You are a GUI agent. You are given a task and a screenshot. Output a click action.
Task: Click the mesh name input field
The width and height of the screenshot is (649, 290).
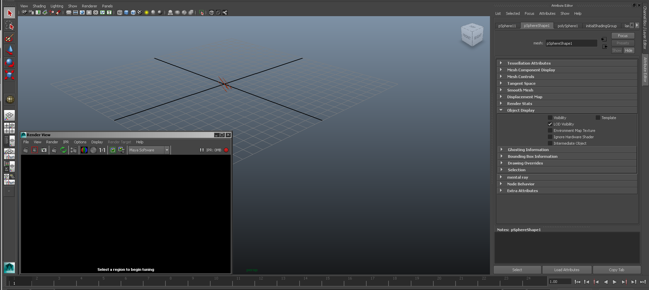(x=571, y=43)
